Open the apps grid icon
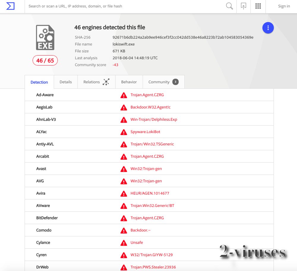 click(258, 6)
